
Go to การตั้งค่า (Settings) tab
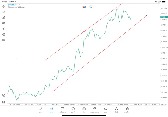tap(127, 110)
